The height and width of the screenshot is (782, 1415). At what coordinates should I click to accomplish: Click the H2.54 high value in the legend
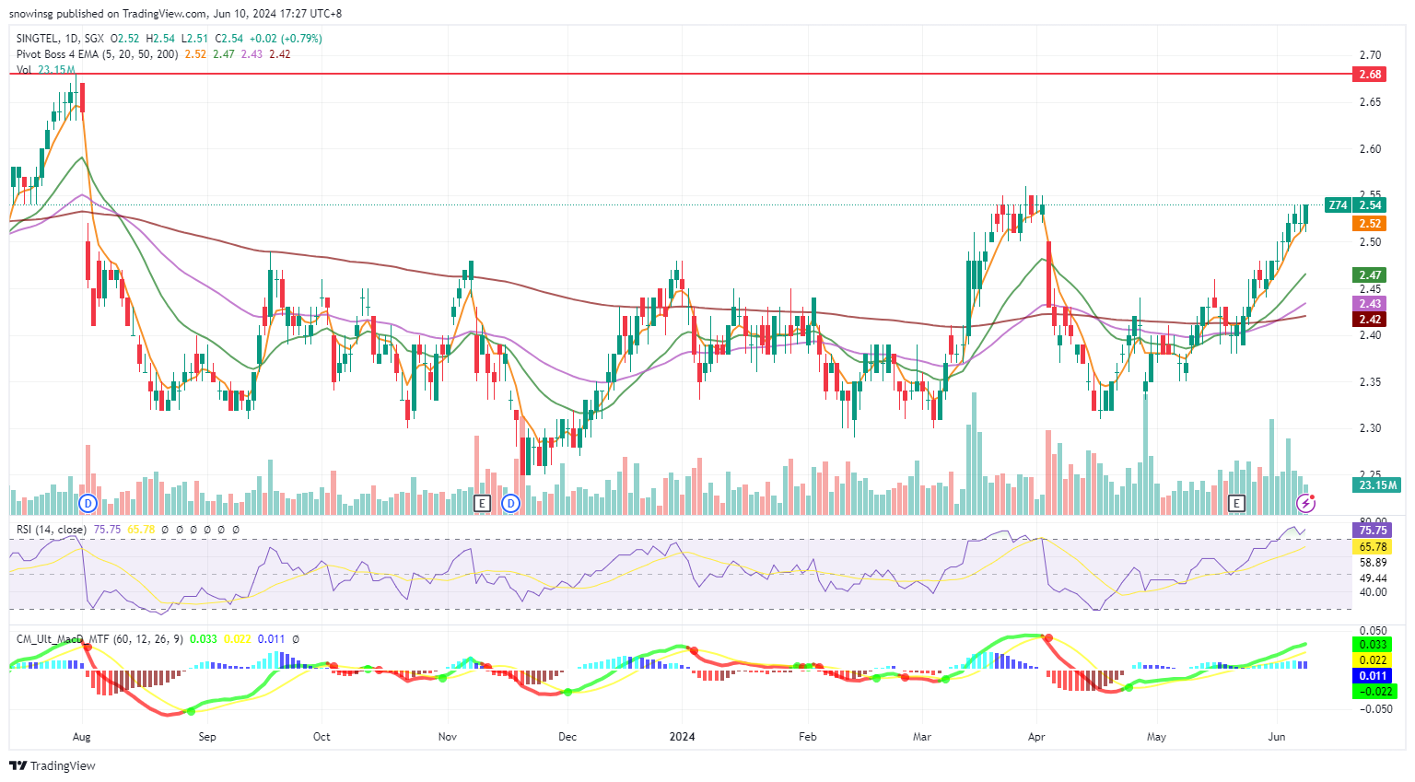[x=160, y=39]
